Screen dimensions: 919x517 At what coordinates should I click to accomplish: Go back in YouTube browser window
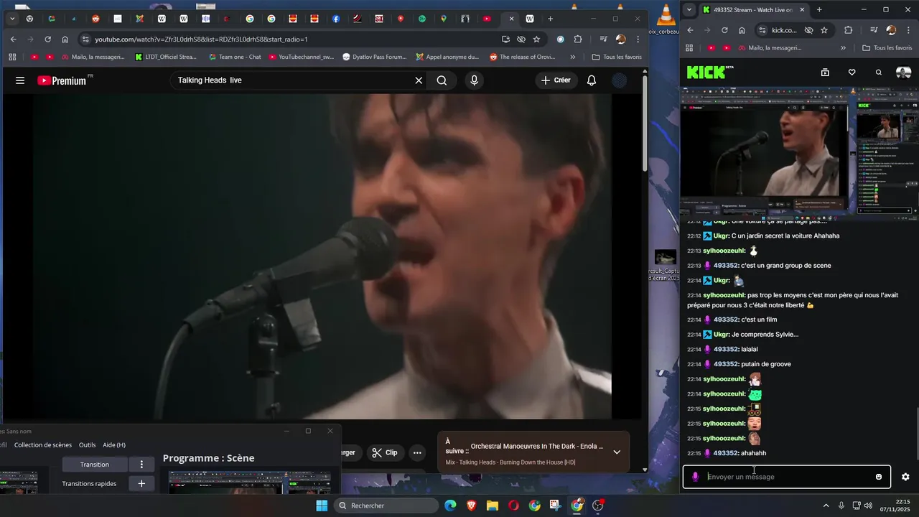13,39
